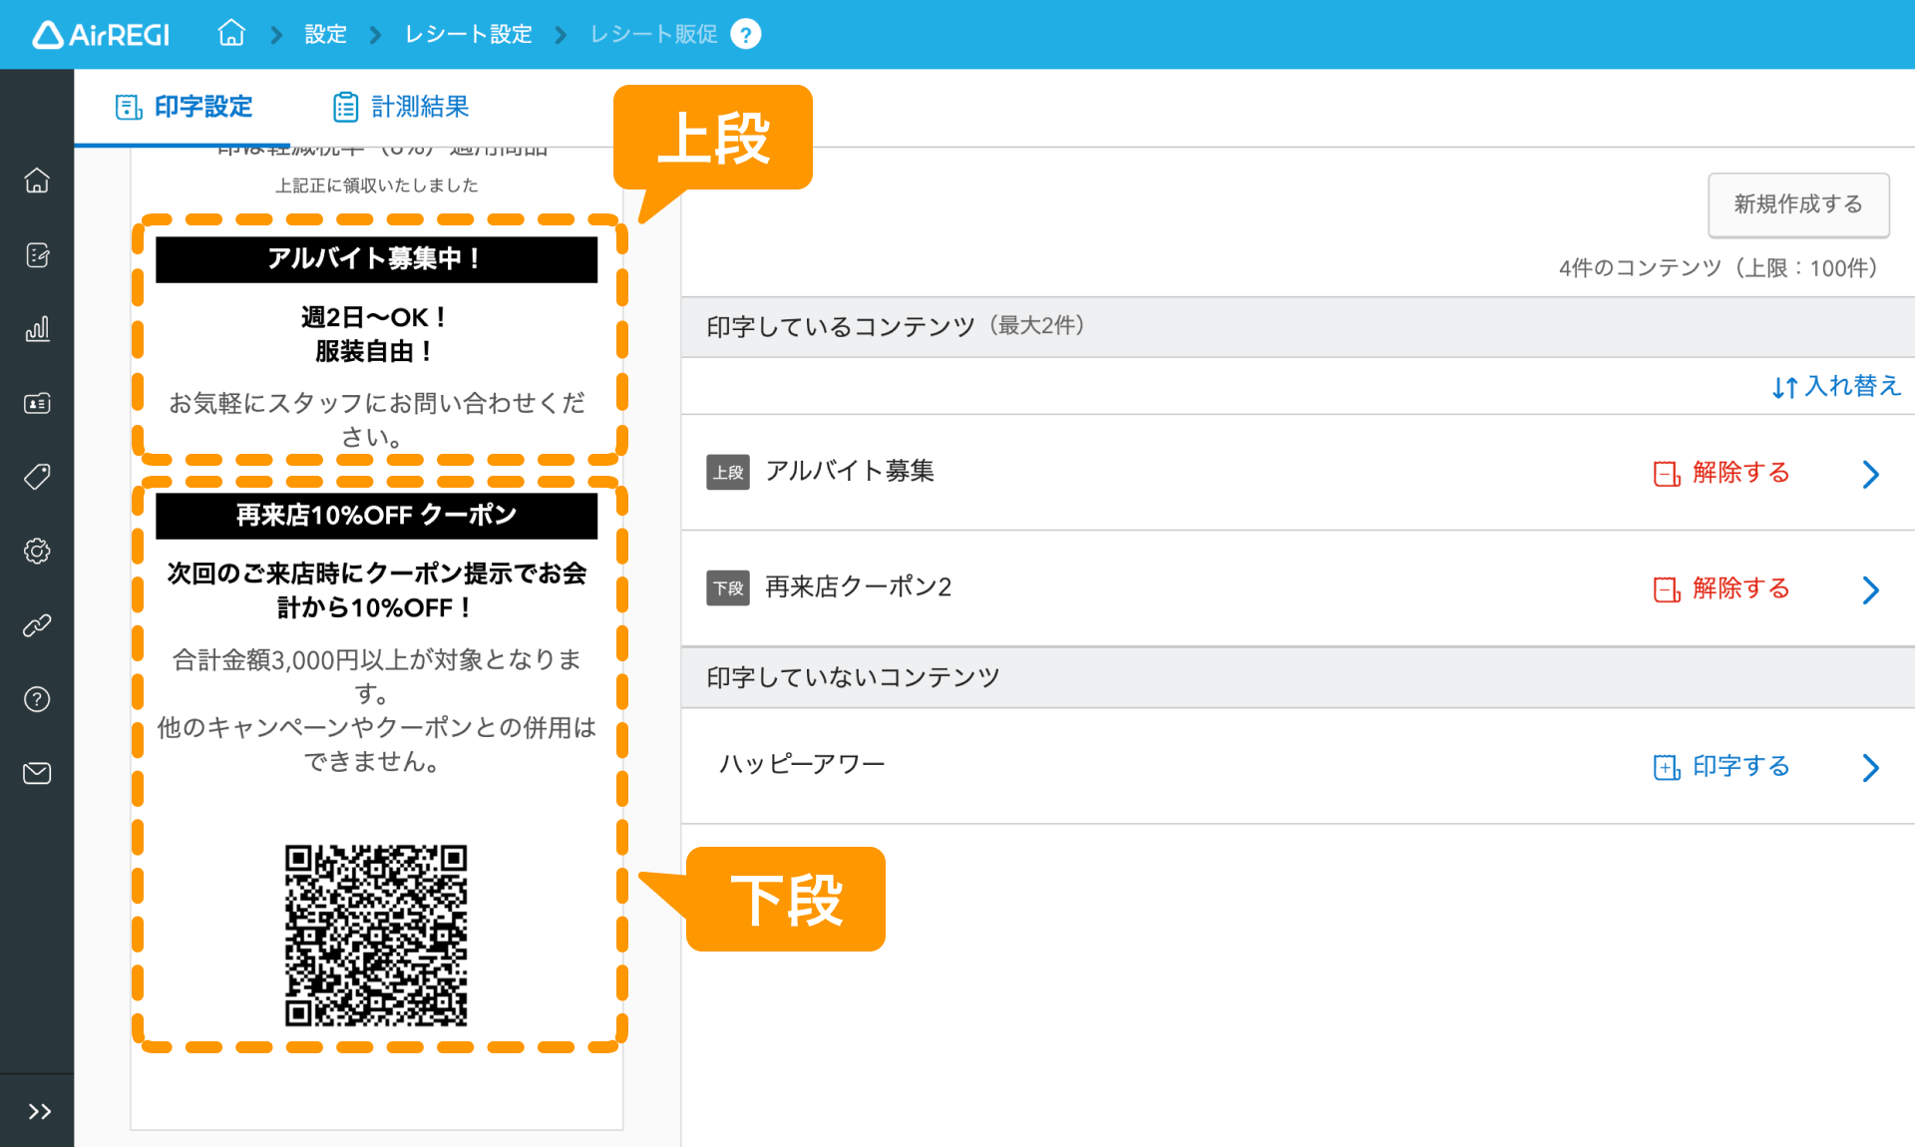
Task: Open the 設定 breadcrumb link
Action: pos(325,34)
